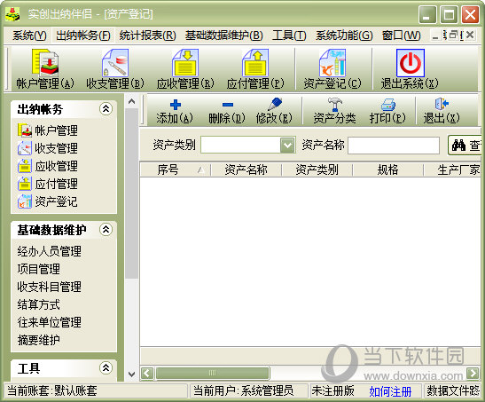485x402 pixels.
Task: Collapse the 基础数据维护 panel
Action: [106, 230]
